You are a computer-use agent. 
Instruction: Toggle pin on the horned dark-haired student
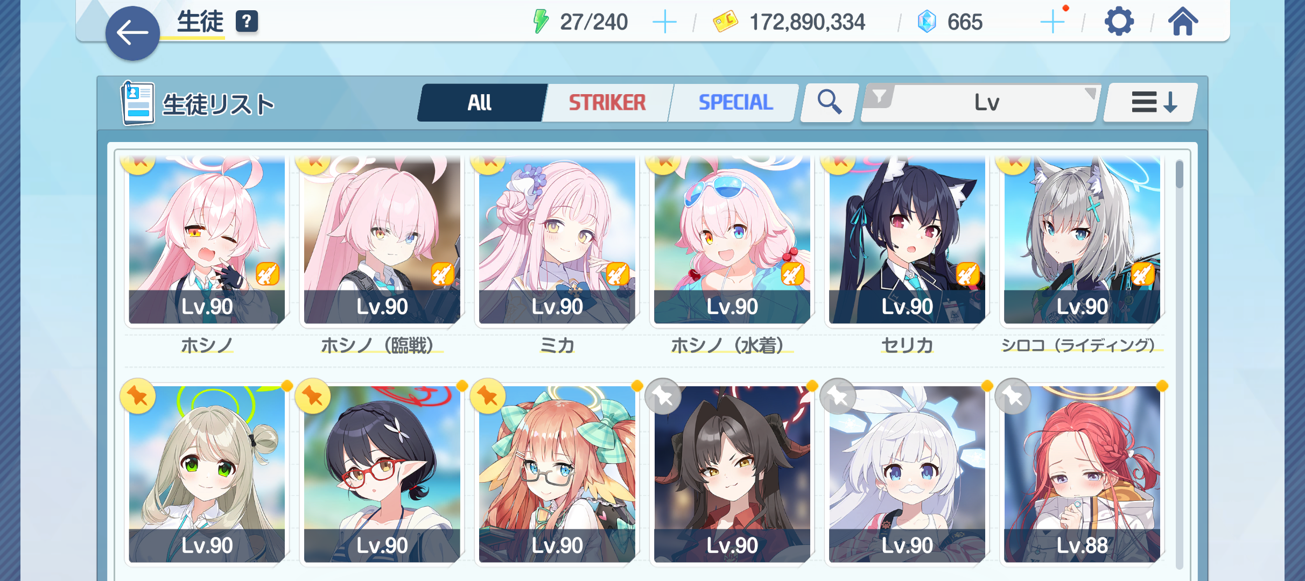pos(663,397)
